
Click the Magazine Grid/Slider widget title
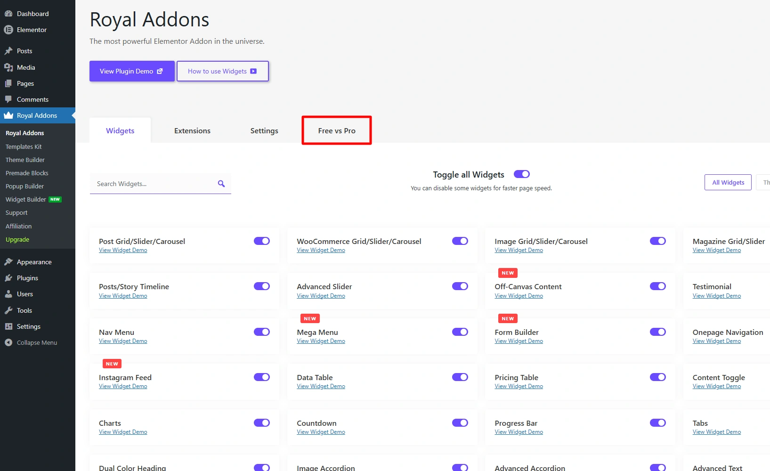tap(729, 241)
